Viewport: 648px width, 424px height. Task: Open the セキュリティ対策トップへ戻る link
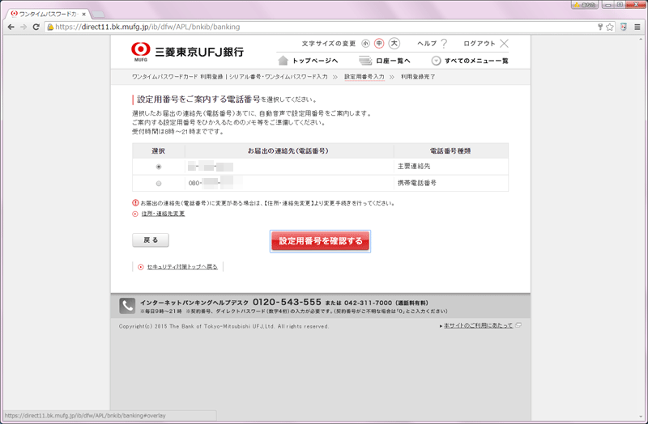coord(182,267)
